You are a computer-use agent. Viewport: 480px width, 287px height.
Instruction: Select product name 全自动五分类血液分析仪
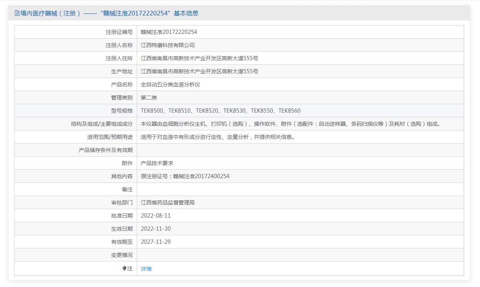171,84
